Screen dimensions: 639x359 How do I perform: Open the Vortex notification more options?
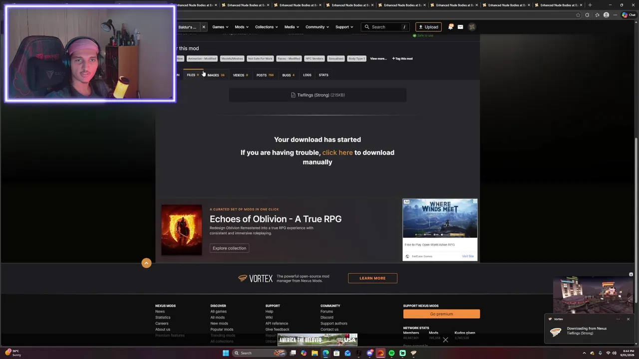[x=618, y=319]
